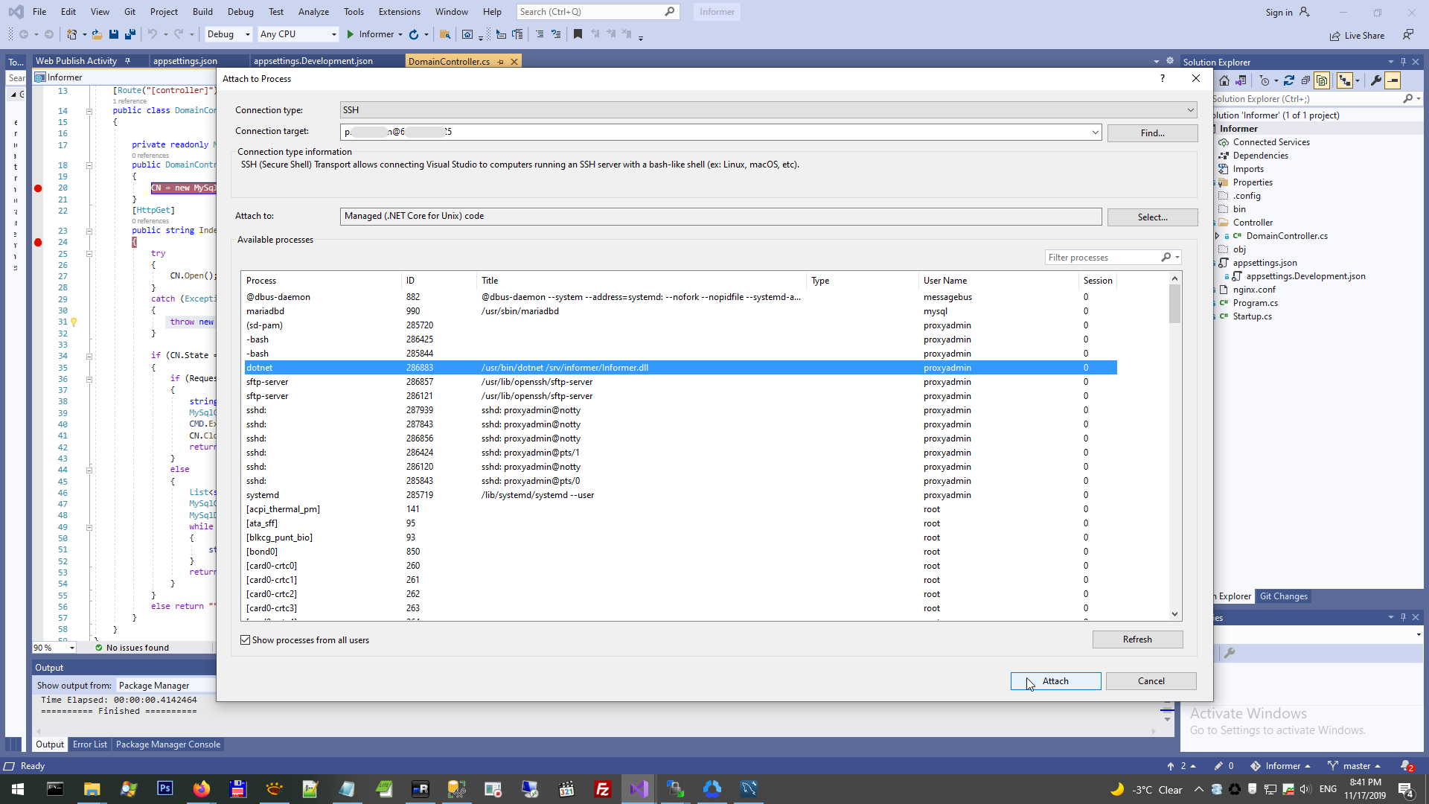This screenshot has height=804, width=1429.
Task: Open the Connection type dropdown
Action: coord(1190,110)
